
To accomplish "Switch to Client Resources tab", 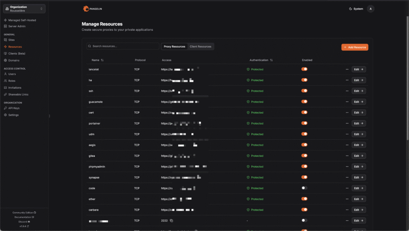I will pyautogui.click(x=201, y=47).
